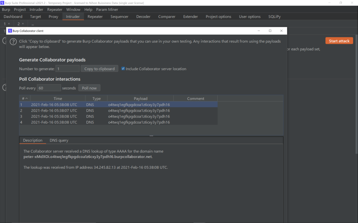
Task: Click the Start attack button
Action: tap(339, 41)
